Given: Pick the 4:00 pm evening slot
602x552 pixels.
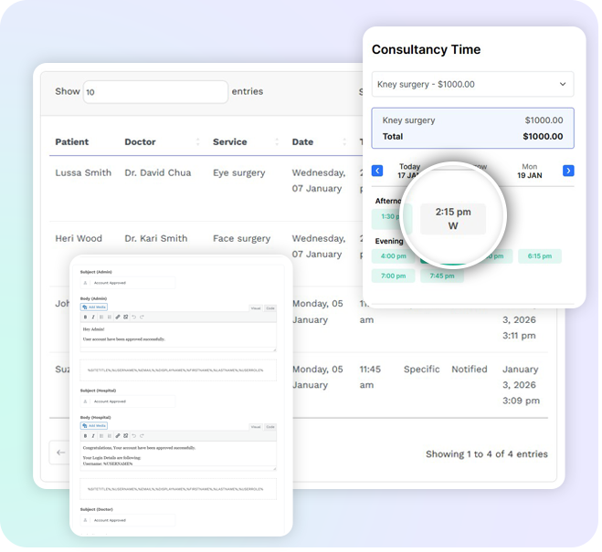Looking at the screenshot, I should tap(393, 256).
